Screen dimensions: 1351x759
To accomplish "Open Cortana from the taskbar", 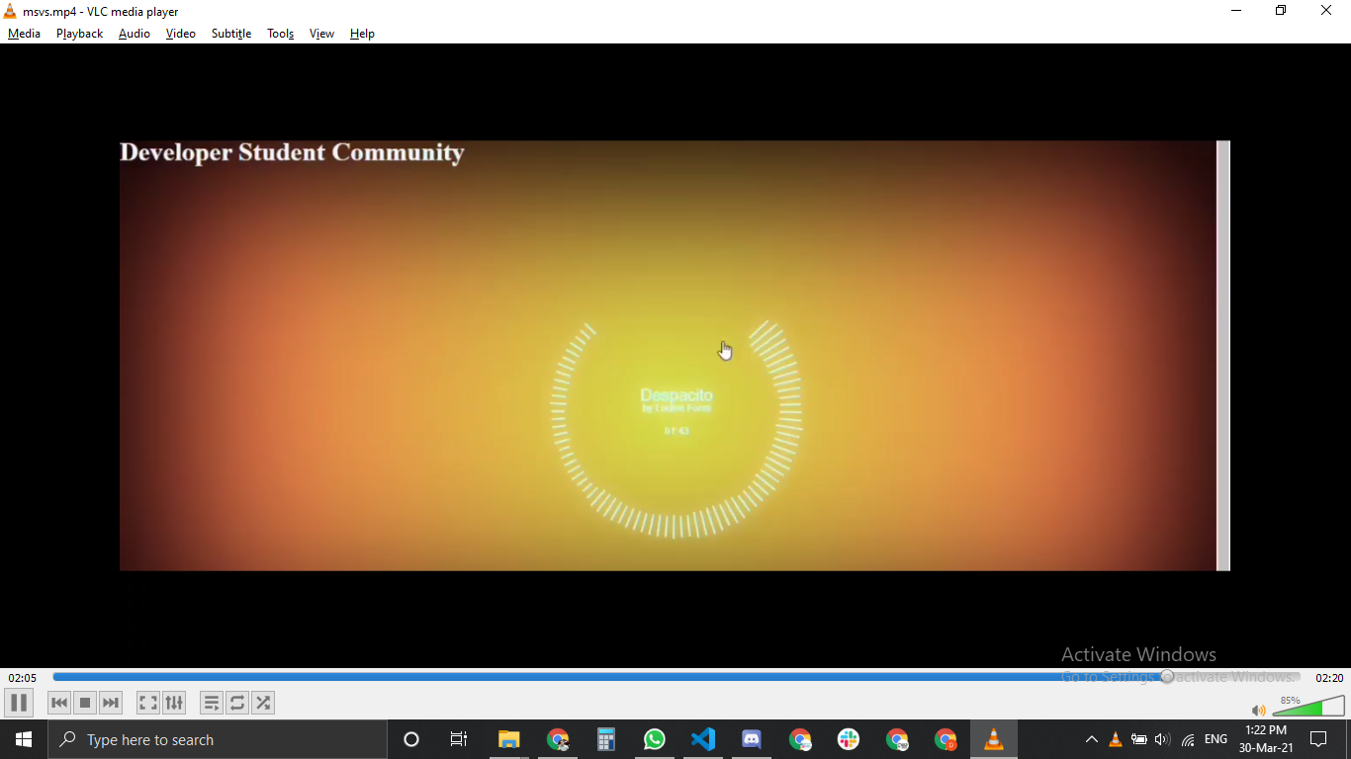I will point(411,739).
